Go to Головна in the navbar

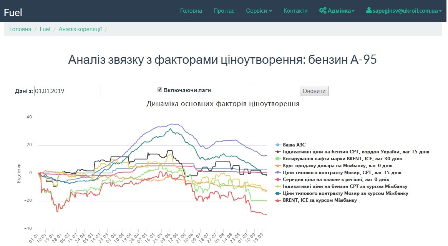[191, 11]
